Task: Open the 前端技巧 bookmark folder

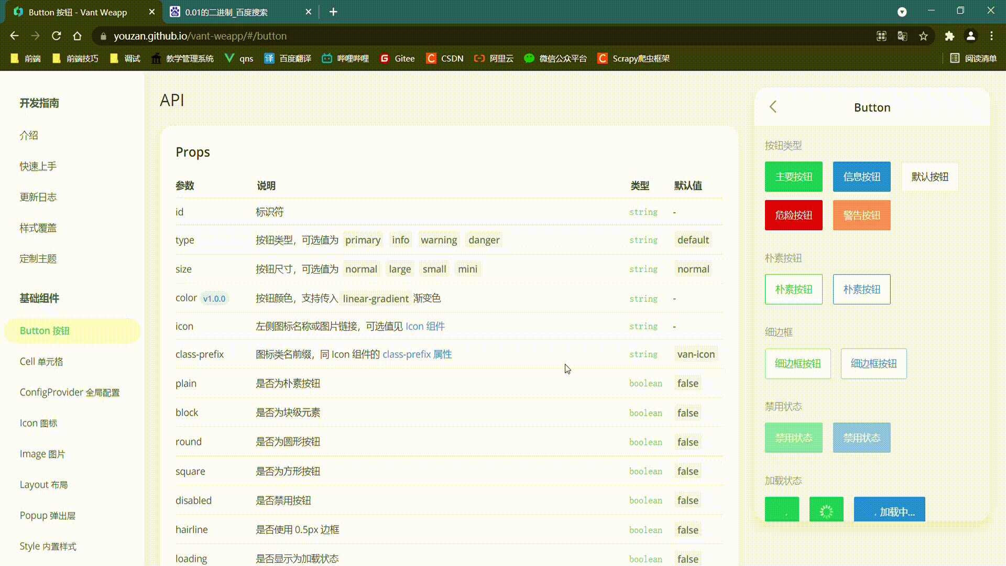Action: coord(75,58)
